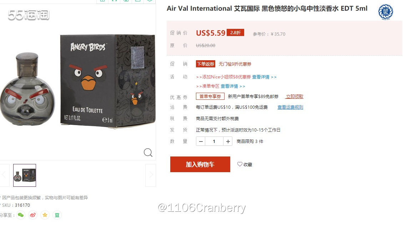
Task: Show next thumbnail with right arrow
Action: (151, 175)
